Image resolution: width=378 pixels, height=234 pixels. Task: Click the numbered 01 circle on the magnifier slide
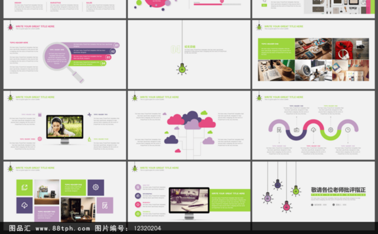(x=117, y=45)
